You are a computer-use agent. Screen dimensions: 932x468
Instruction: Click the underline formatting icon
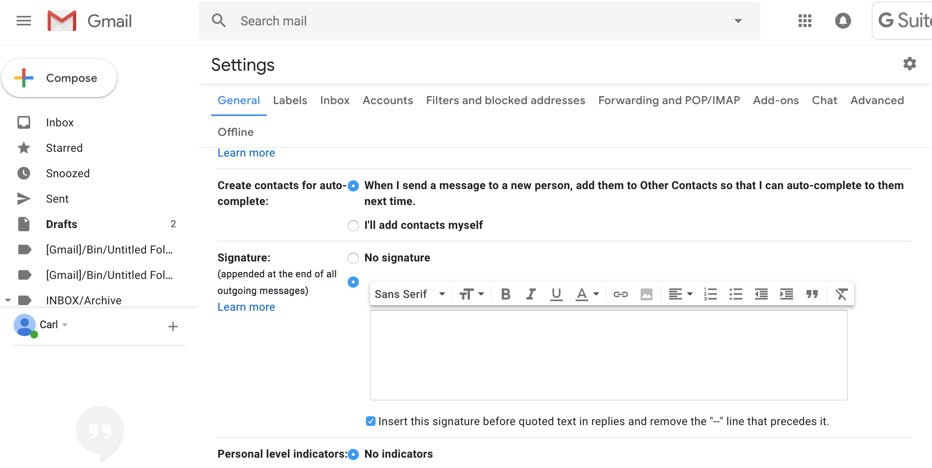point(556,294)
